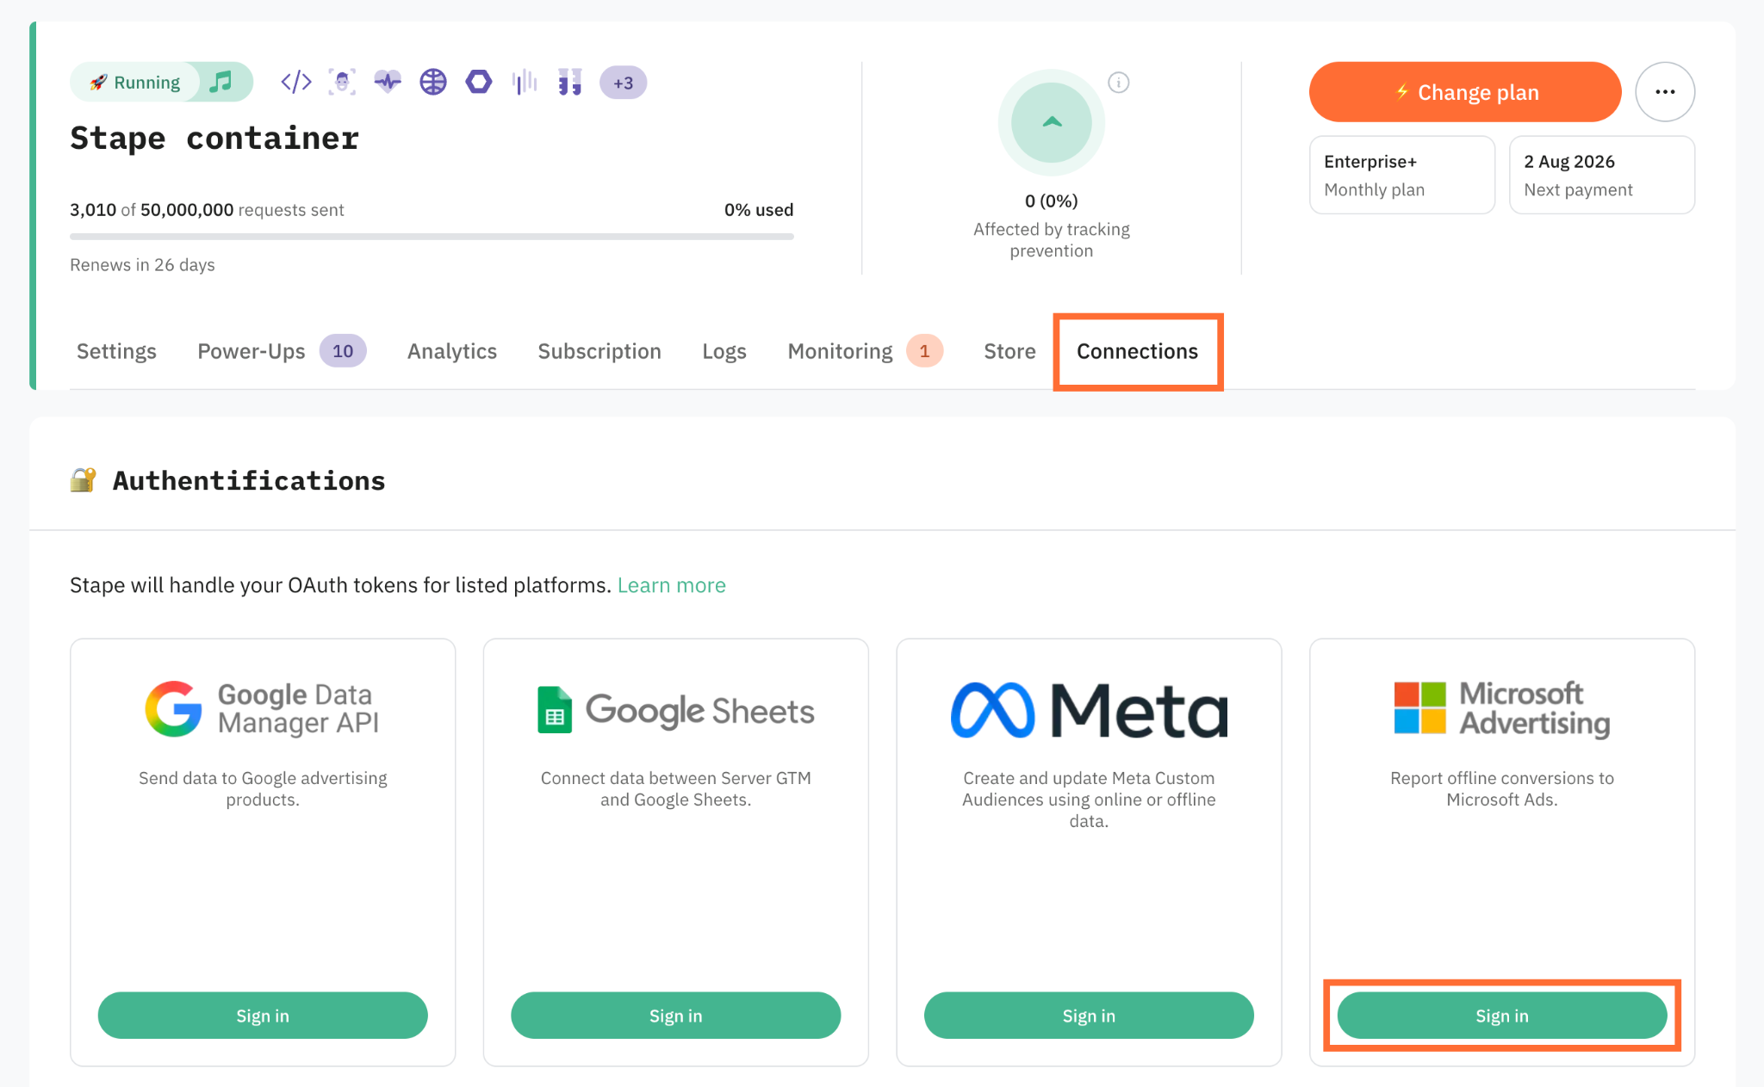Image resolution: width=1764 pixels, height=1087 pixels.
Task: Open the Store tab
Action: tap(1009, 351)
